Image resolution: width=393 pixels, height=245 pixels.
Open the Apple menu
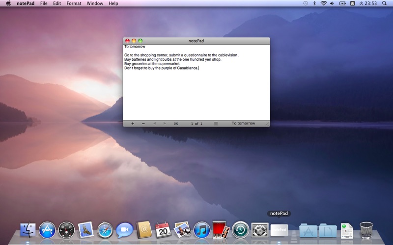(8, 3)
